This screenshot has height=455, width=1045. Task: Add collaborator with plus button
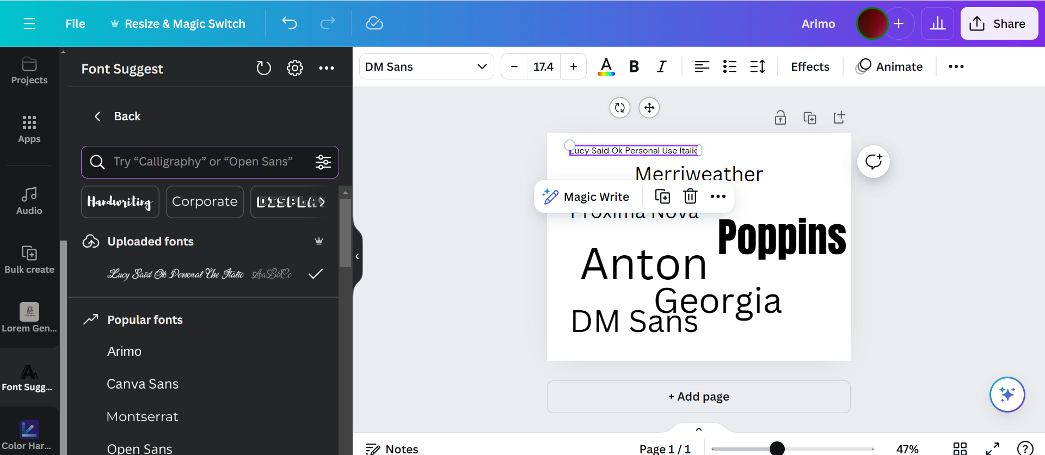tap(899, 23)
